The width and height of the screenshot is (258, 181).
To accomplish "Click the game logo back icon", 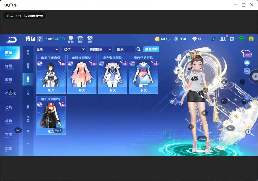I will point(12,39).
